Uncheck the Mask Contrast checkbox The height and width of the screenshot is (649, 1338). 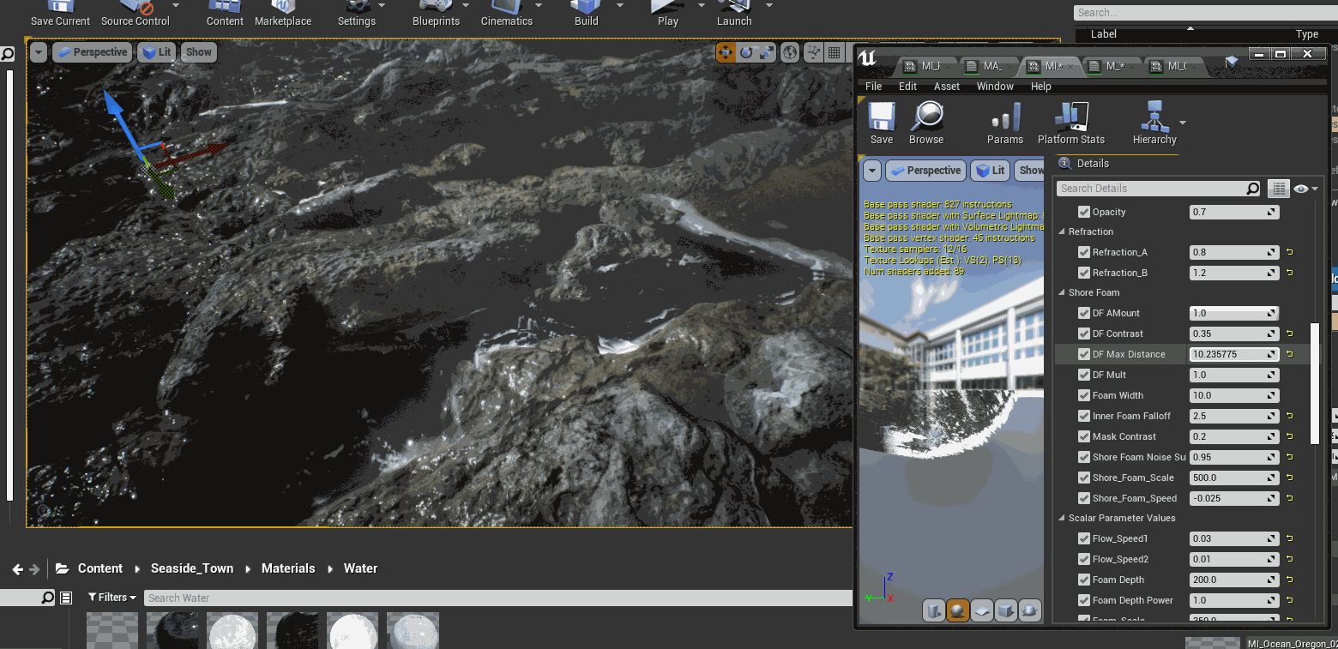point(1084,436)
